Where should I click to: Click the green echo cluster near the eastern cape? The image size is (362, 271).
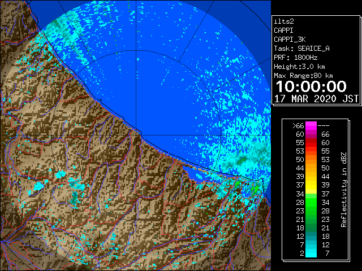(255, 190)
